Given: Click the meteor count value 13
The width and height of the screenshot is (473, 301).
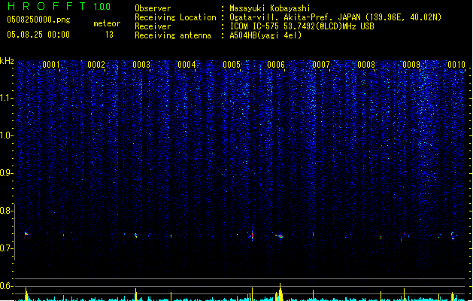Looking at the screenshot, I should click(109, 35).
